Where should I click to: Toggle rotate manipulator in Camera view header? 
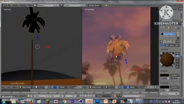(125, 87)
